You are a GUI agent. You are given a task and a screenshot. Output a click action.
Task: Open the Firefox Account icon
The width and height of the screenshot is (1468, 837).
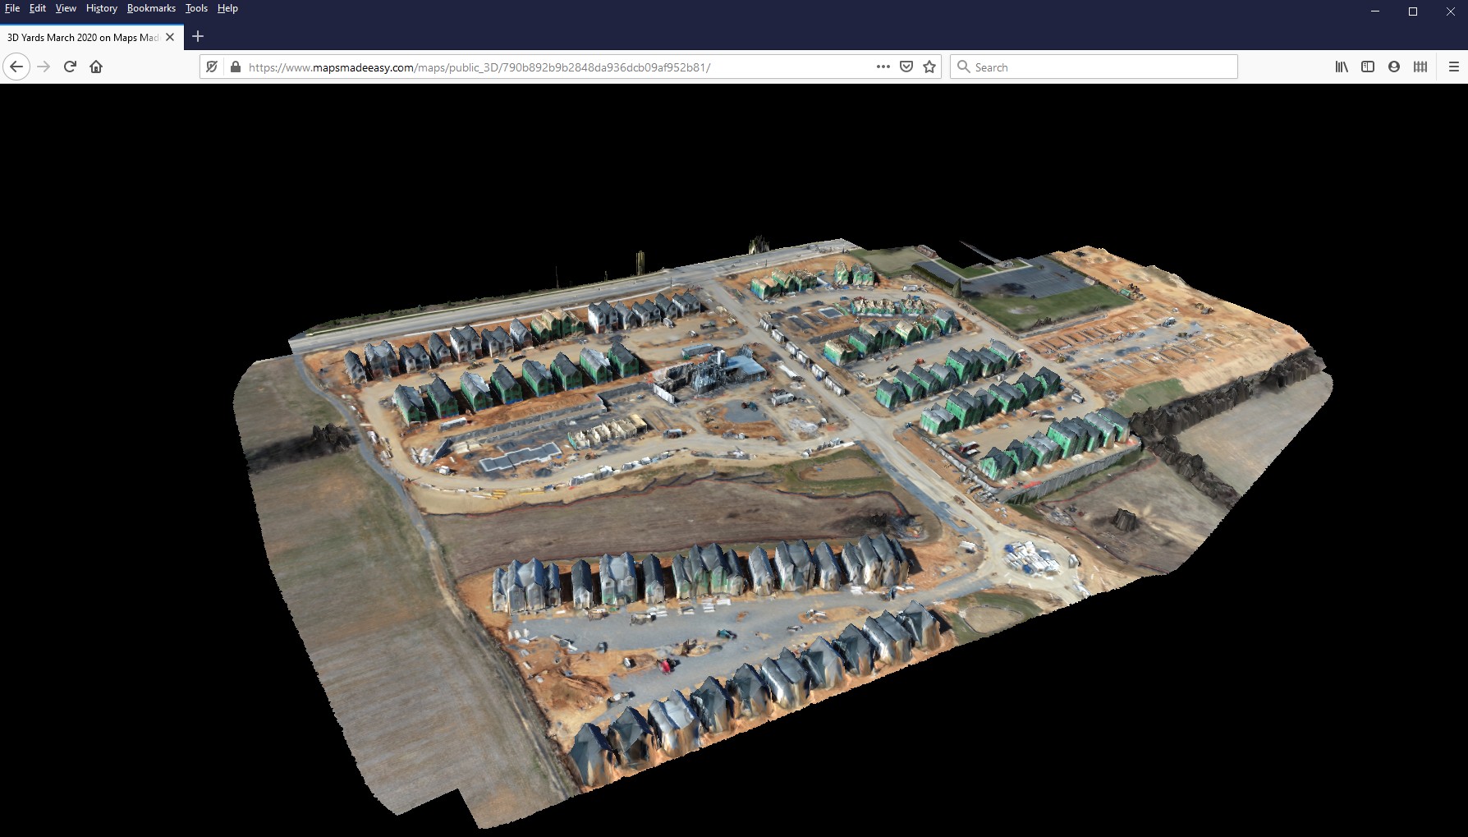tap(1393, 67)
